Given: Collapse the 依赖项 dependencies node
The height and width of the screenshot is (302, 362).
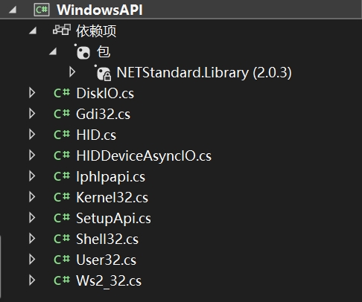Looking at the screenshot, I should coord(33,30).
